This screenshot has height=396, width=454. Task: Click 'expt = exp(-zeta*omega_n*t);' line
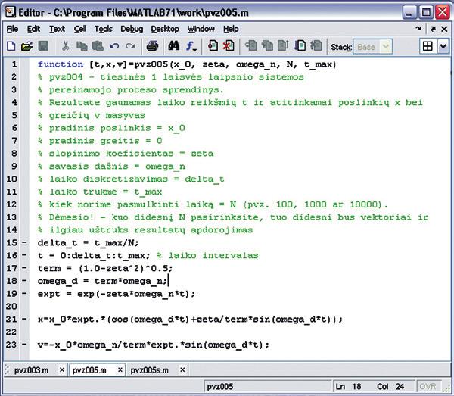tap(117, 294)
